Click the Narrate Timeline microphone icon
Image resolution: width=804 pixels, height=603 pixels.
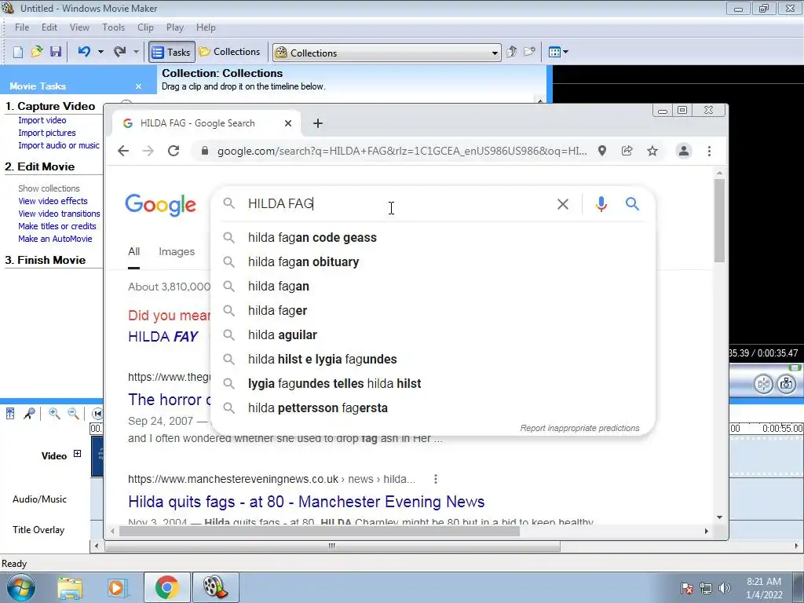29,413
